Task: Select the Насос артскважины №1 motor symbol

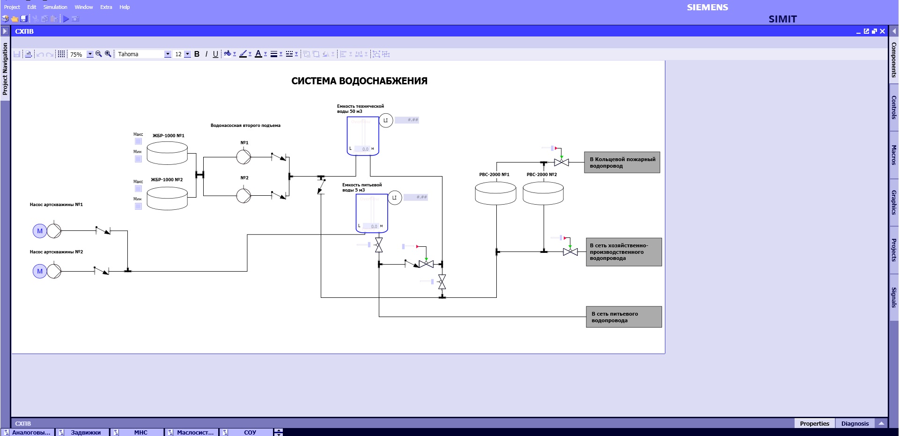Action: [40, 231]
